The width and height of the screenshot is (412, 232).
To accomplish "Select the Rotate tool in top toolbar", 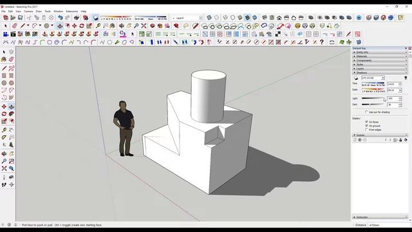I will [82, 26].
